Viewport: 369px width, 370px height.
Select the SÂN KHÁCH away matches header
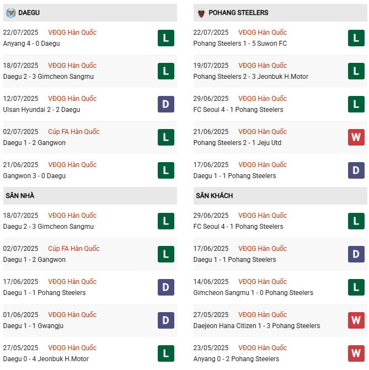click(214, 196)
